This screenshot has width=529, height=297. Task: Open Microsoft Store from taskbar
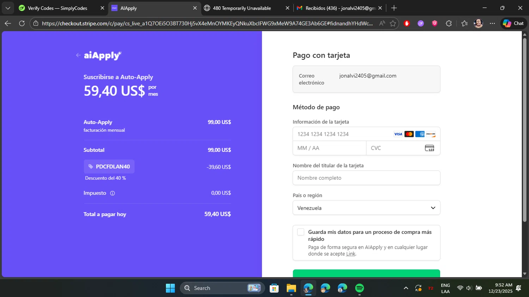pos(274,288)
